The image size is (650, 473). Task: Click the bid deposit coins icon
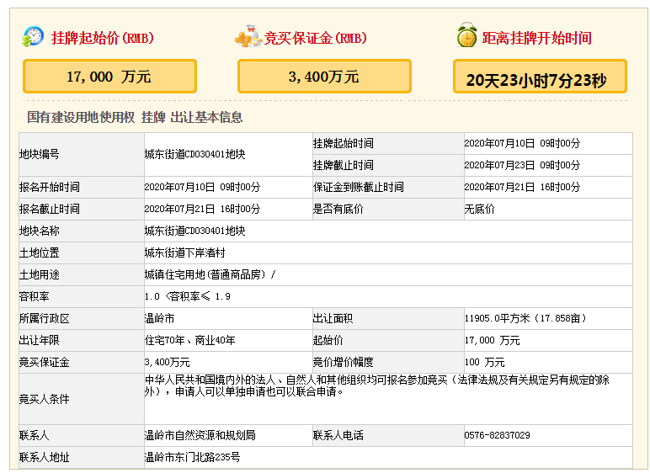(x=248, y=37)
